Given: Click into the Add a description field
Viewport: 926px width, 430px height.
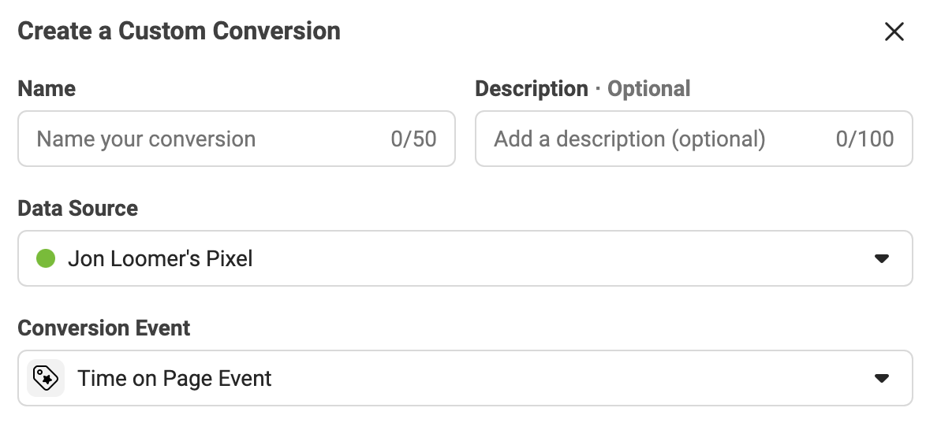Looking at the screenshot, I should click(694, 139).
